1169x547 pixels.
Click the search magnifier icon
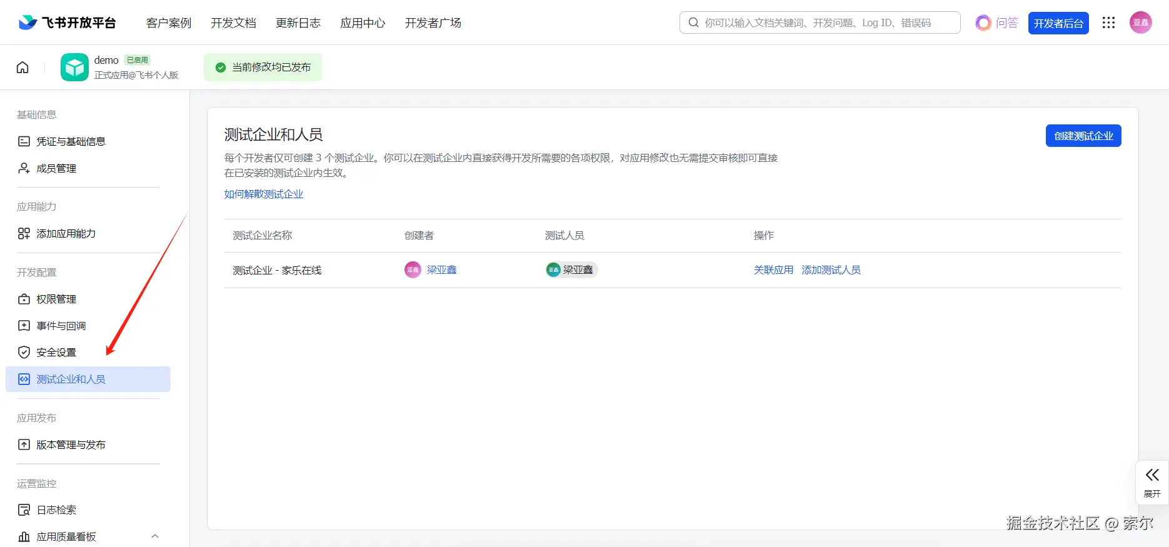point(693,23)
